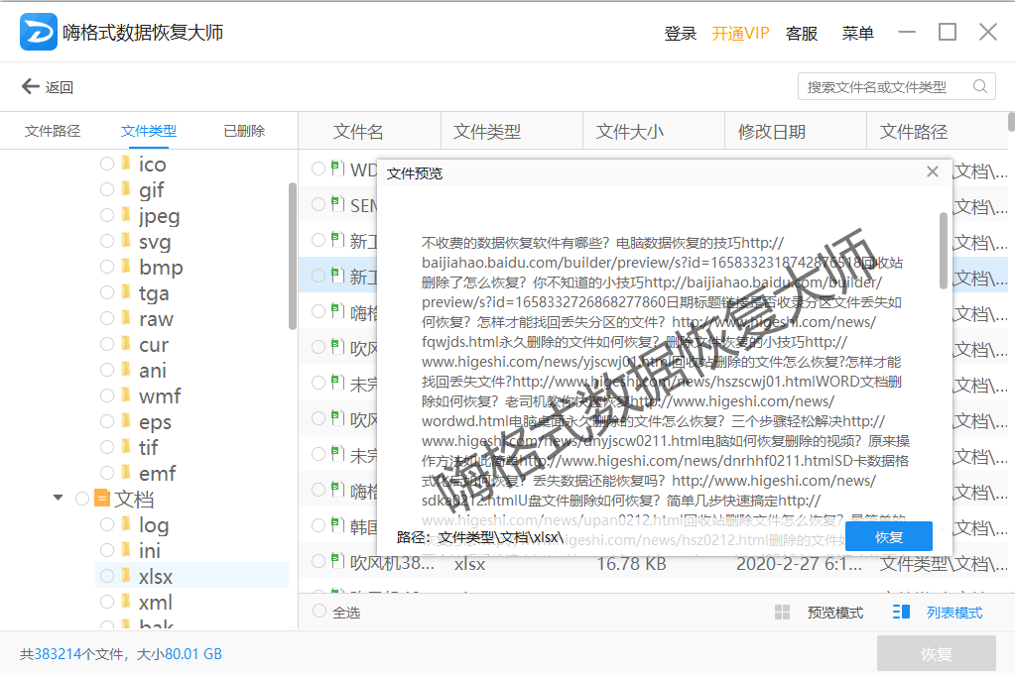Select the 文档 category radio button
This screenshot has height=675, width=1015.
point(82,499)
